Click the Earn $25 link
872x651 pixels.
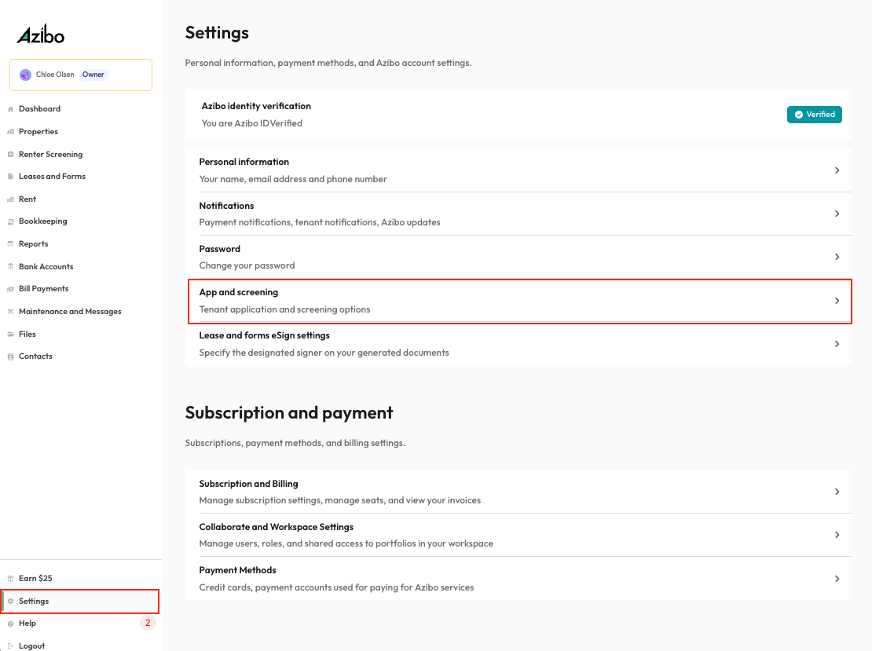click(x=35, y=579)
